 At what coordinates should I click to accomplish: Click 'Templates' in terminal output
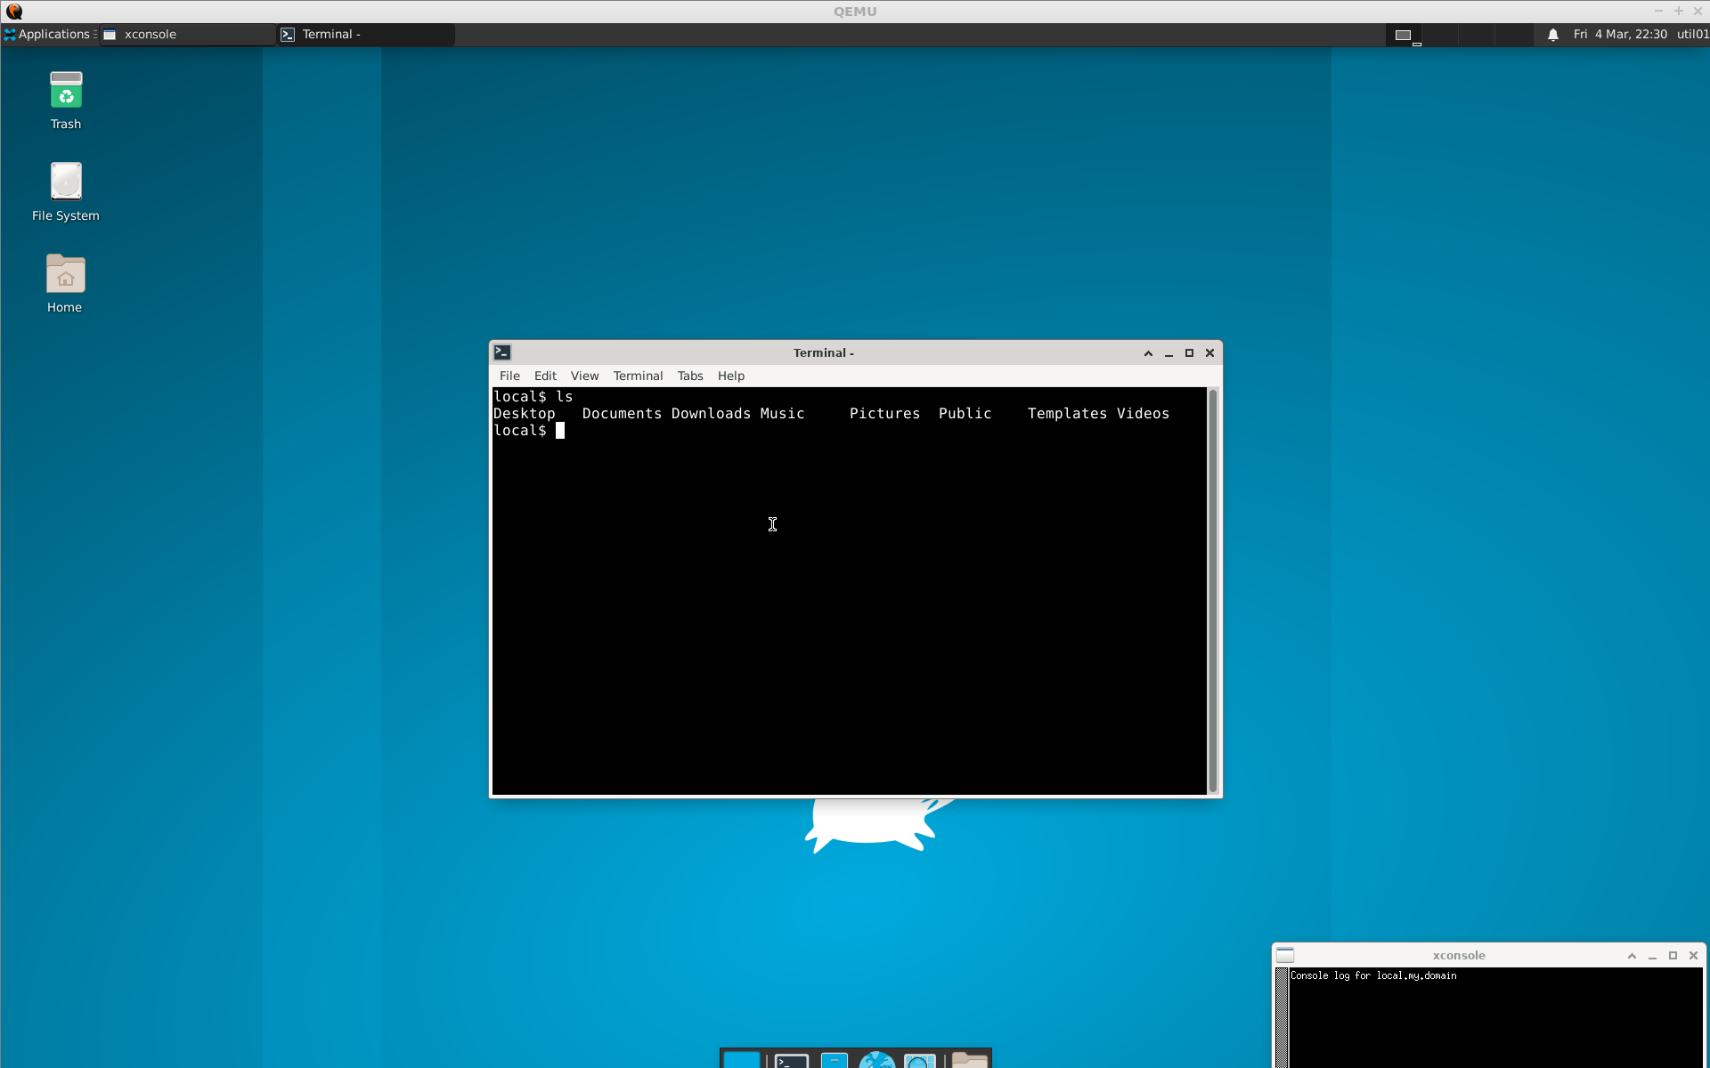point(1067,414)
